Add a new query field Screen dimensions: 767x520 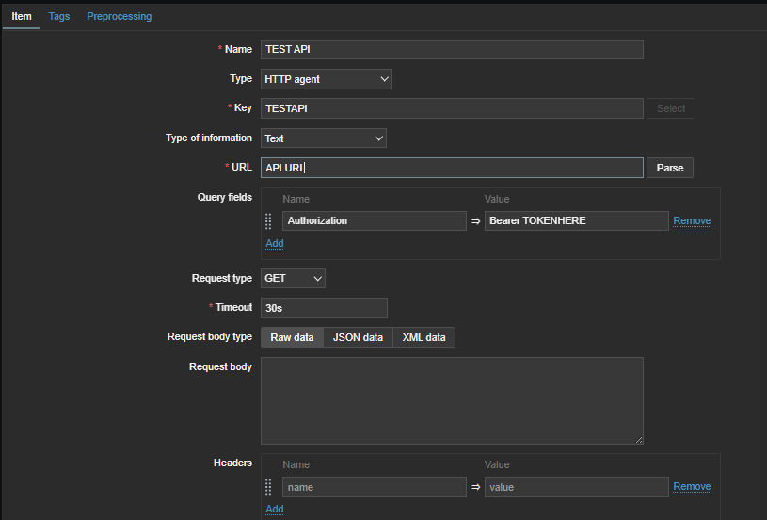(x=274, y=243)
